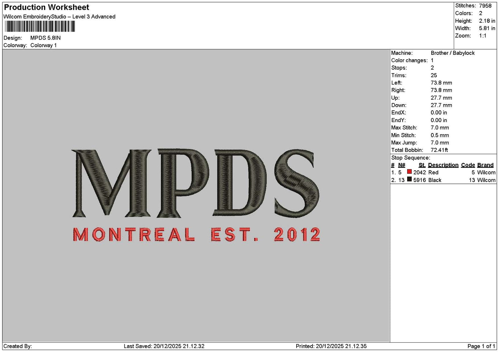Click the design name 'MPDS 5.8IN'
Viewport: 499px width, 352px height.
45,38
